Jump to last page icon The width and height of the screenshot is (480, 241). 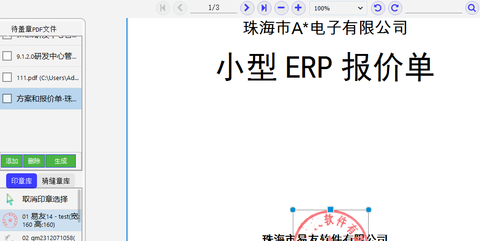(264, 8)
